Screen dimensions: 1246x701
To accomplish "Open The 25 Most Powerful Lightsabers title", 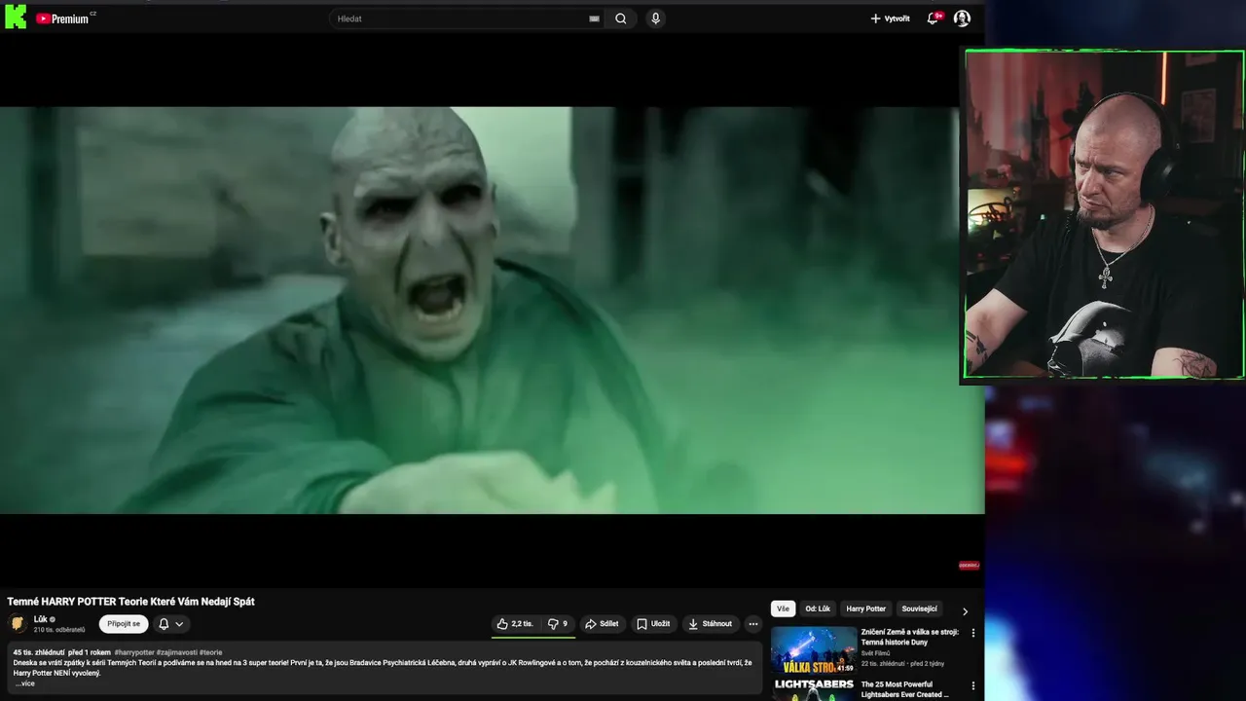I will 904,689.
